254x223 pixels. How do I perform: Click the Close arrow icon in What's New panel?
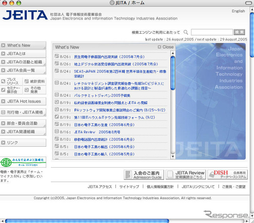point(160,47)
